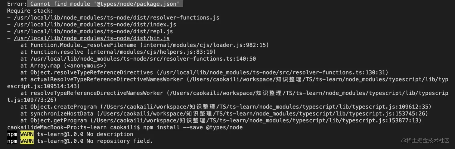Click the "Require stack:" line
The image size is (455, 149).
[x=30, y=10]
